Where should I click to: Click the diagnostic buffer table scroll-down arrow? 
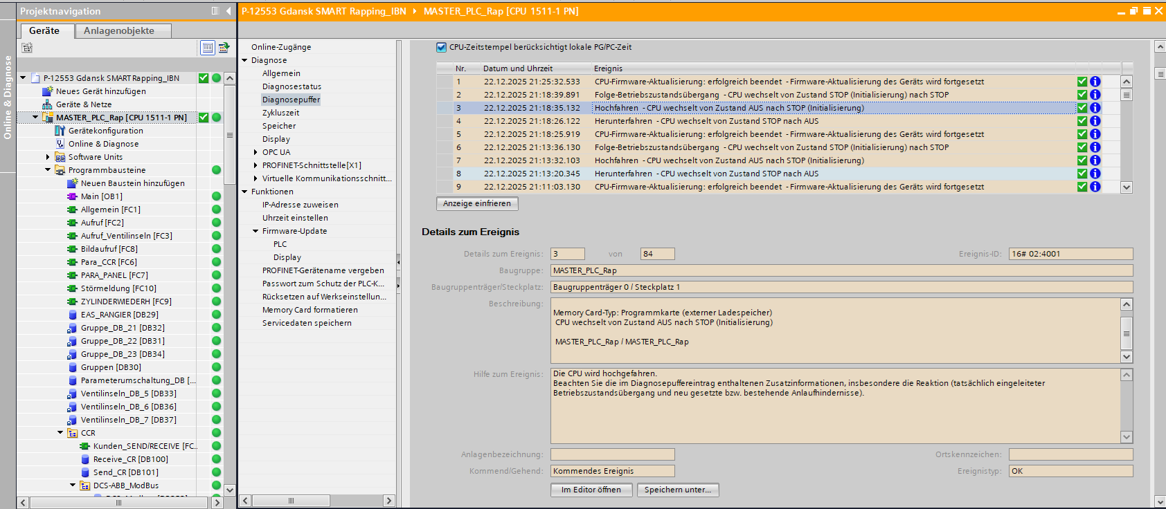[1127, 187]
